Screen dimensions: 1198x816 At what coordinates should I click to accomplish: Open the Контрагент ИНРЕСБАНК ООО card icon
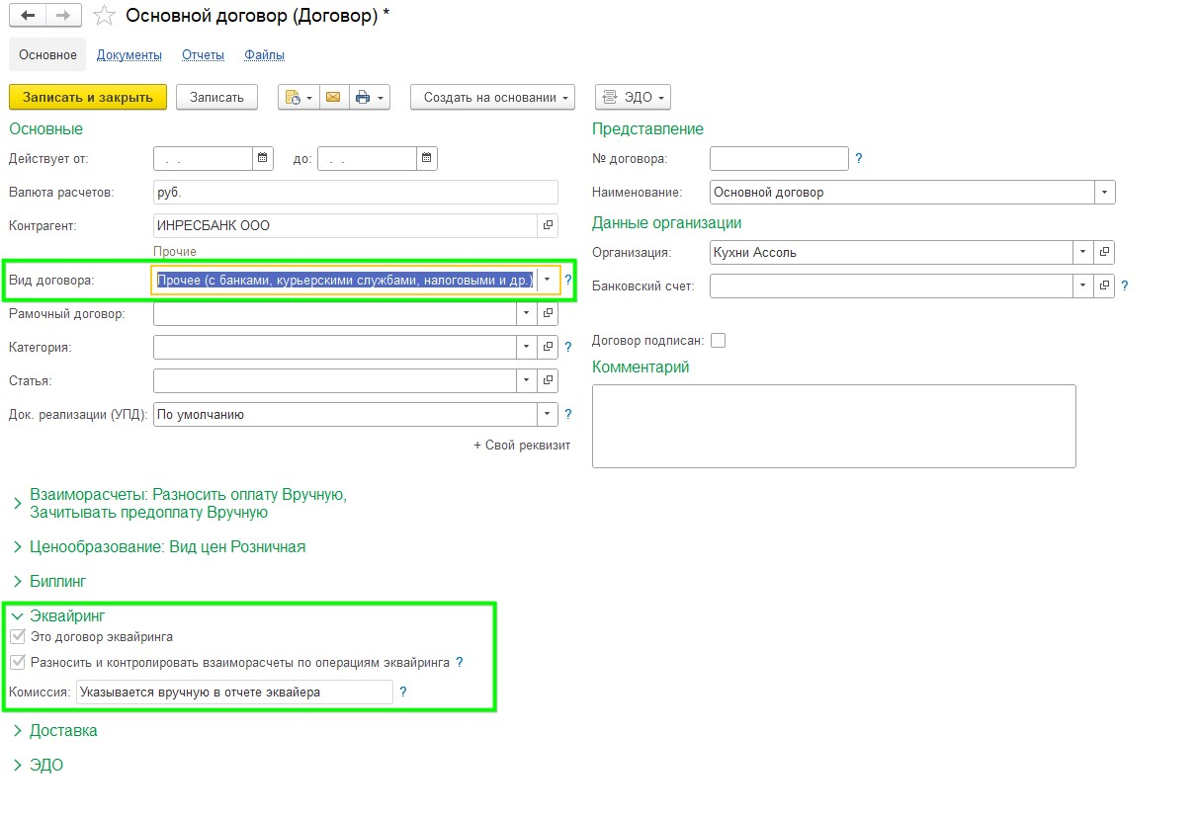(548, 226)
